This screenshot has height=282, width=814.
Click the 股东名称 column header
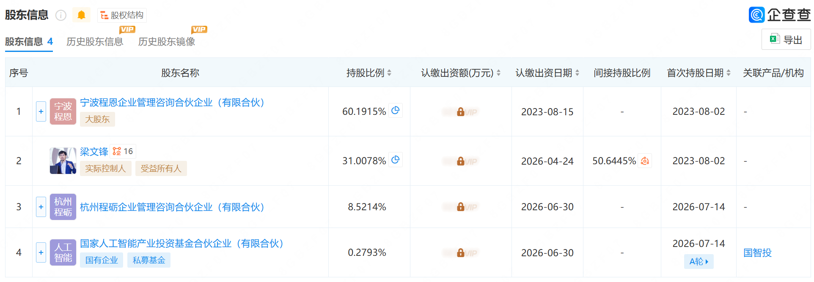tap(180, 73)
